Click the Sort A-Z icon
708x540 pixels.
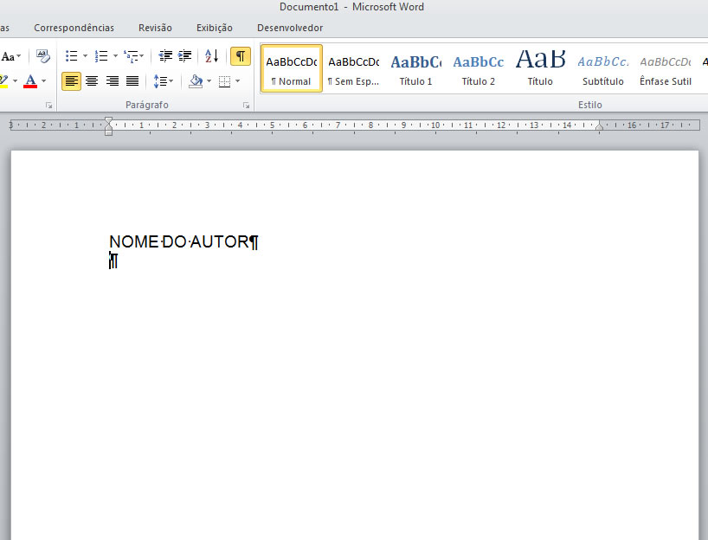(x=211, y=56)
